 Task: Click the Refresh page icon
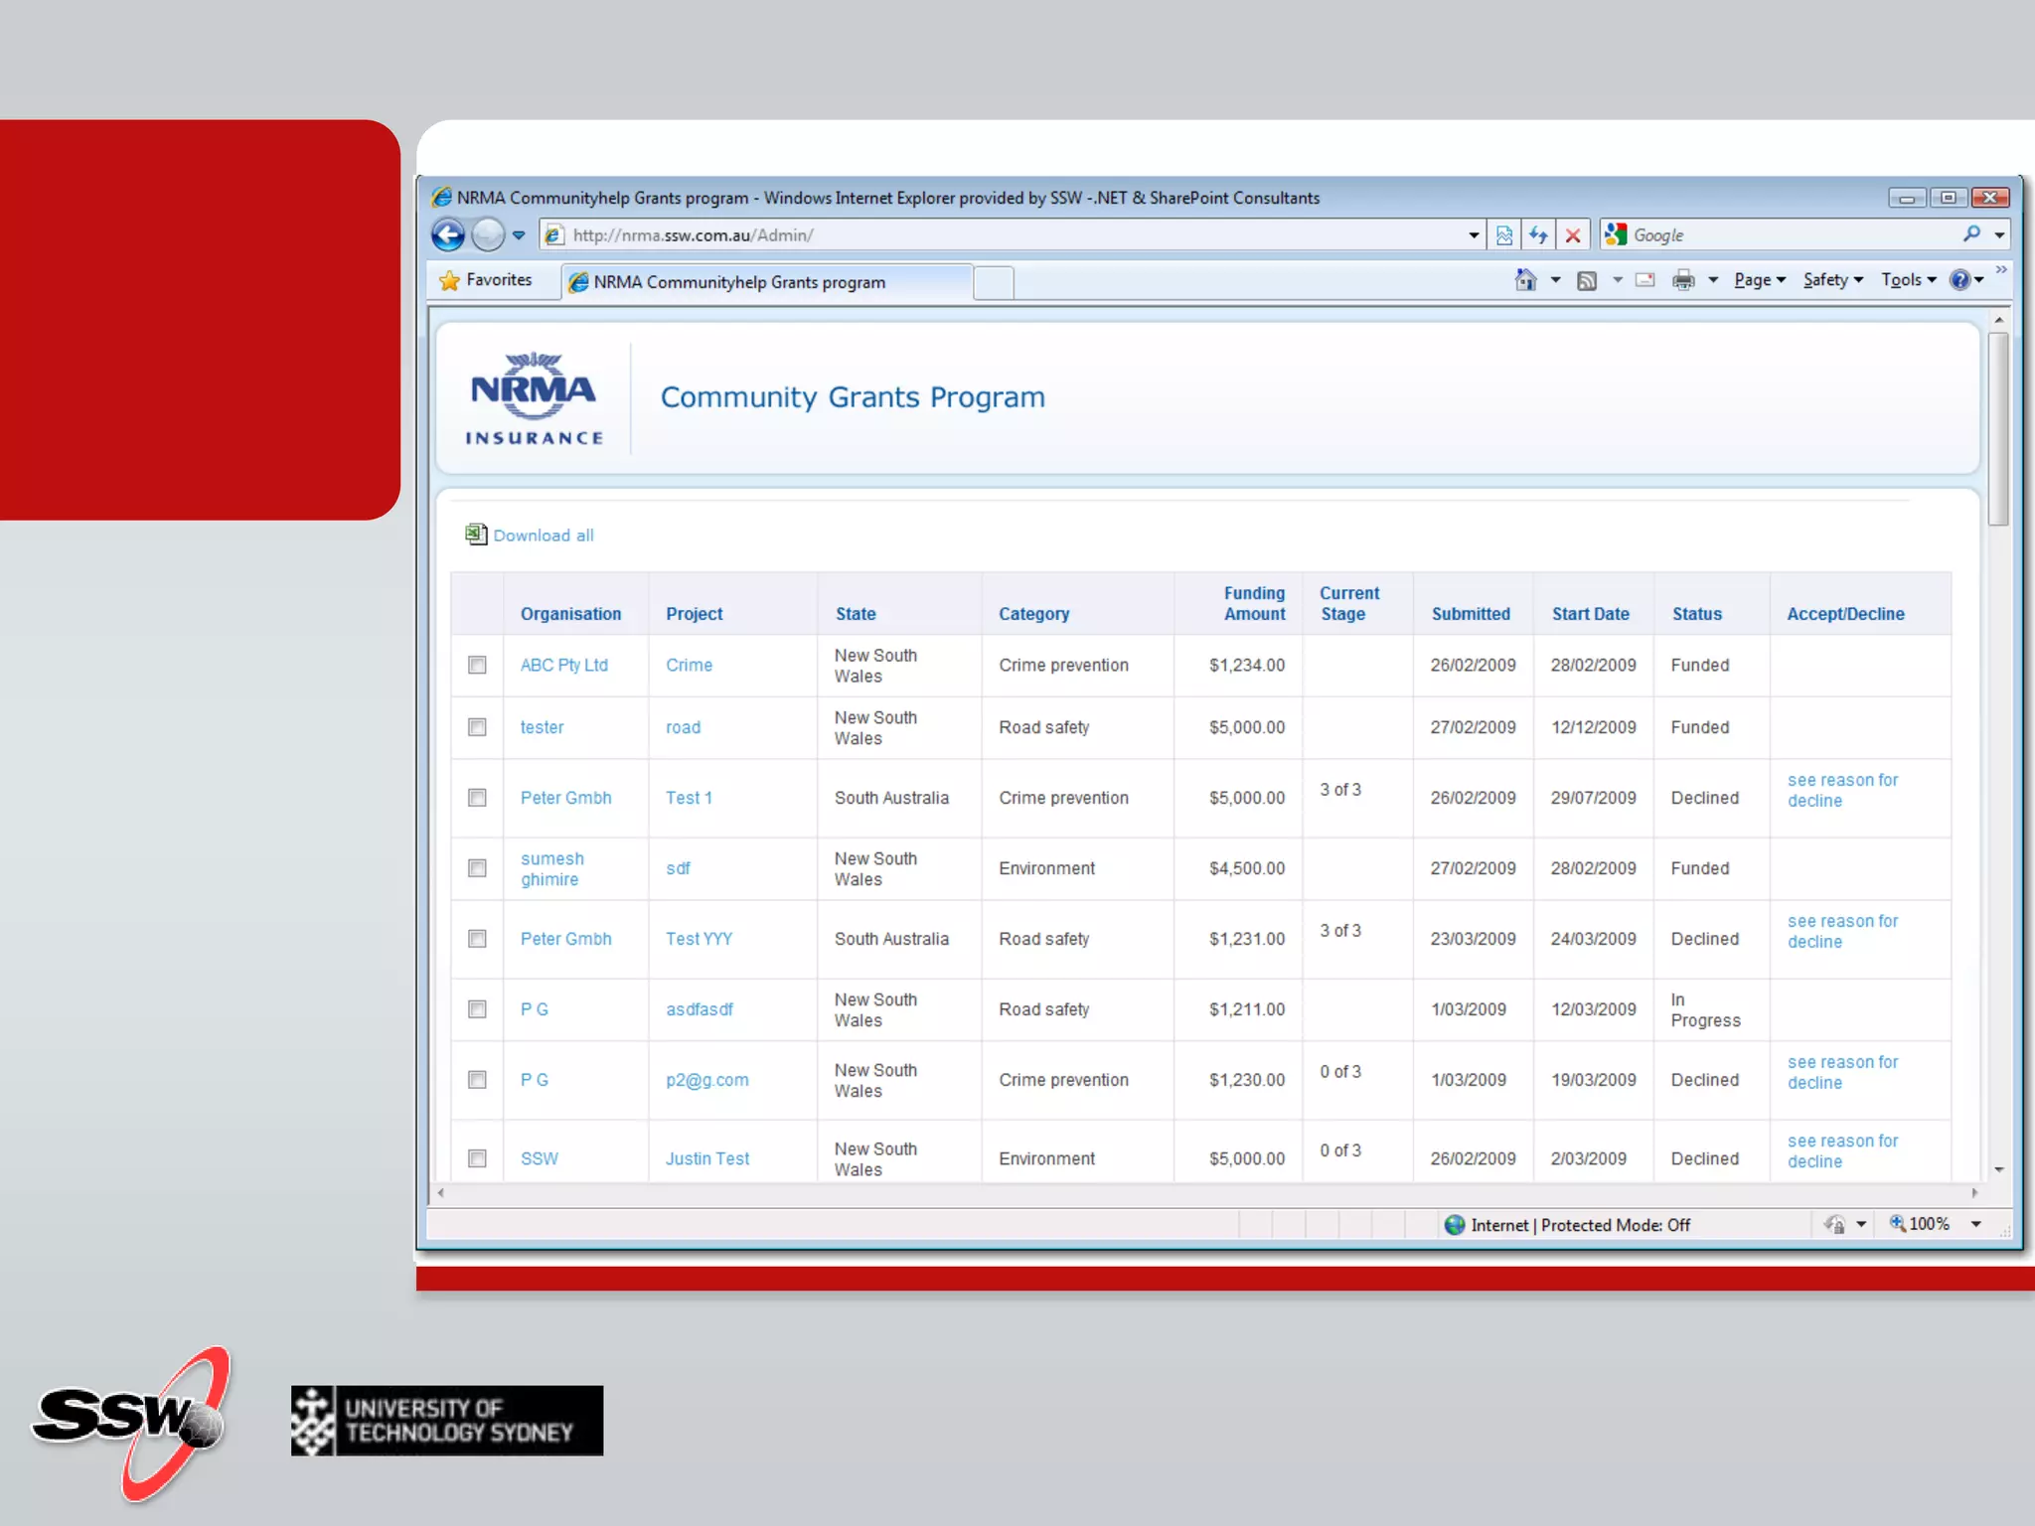point(1538,235)
